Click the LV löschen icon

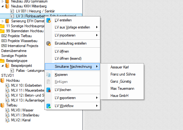[x=49, y=90]
